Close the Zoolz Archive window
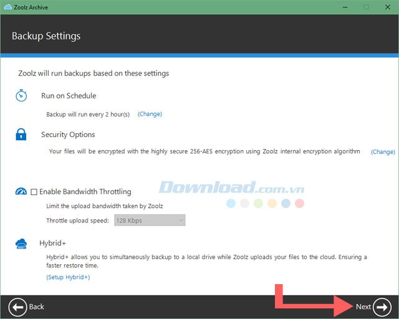Viewport: 399px width, 319px height. [388, 7]
